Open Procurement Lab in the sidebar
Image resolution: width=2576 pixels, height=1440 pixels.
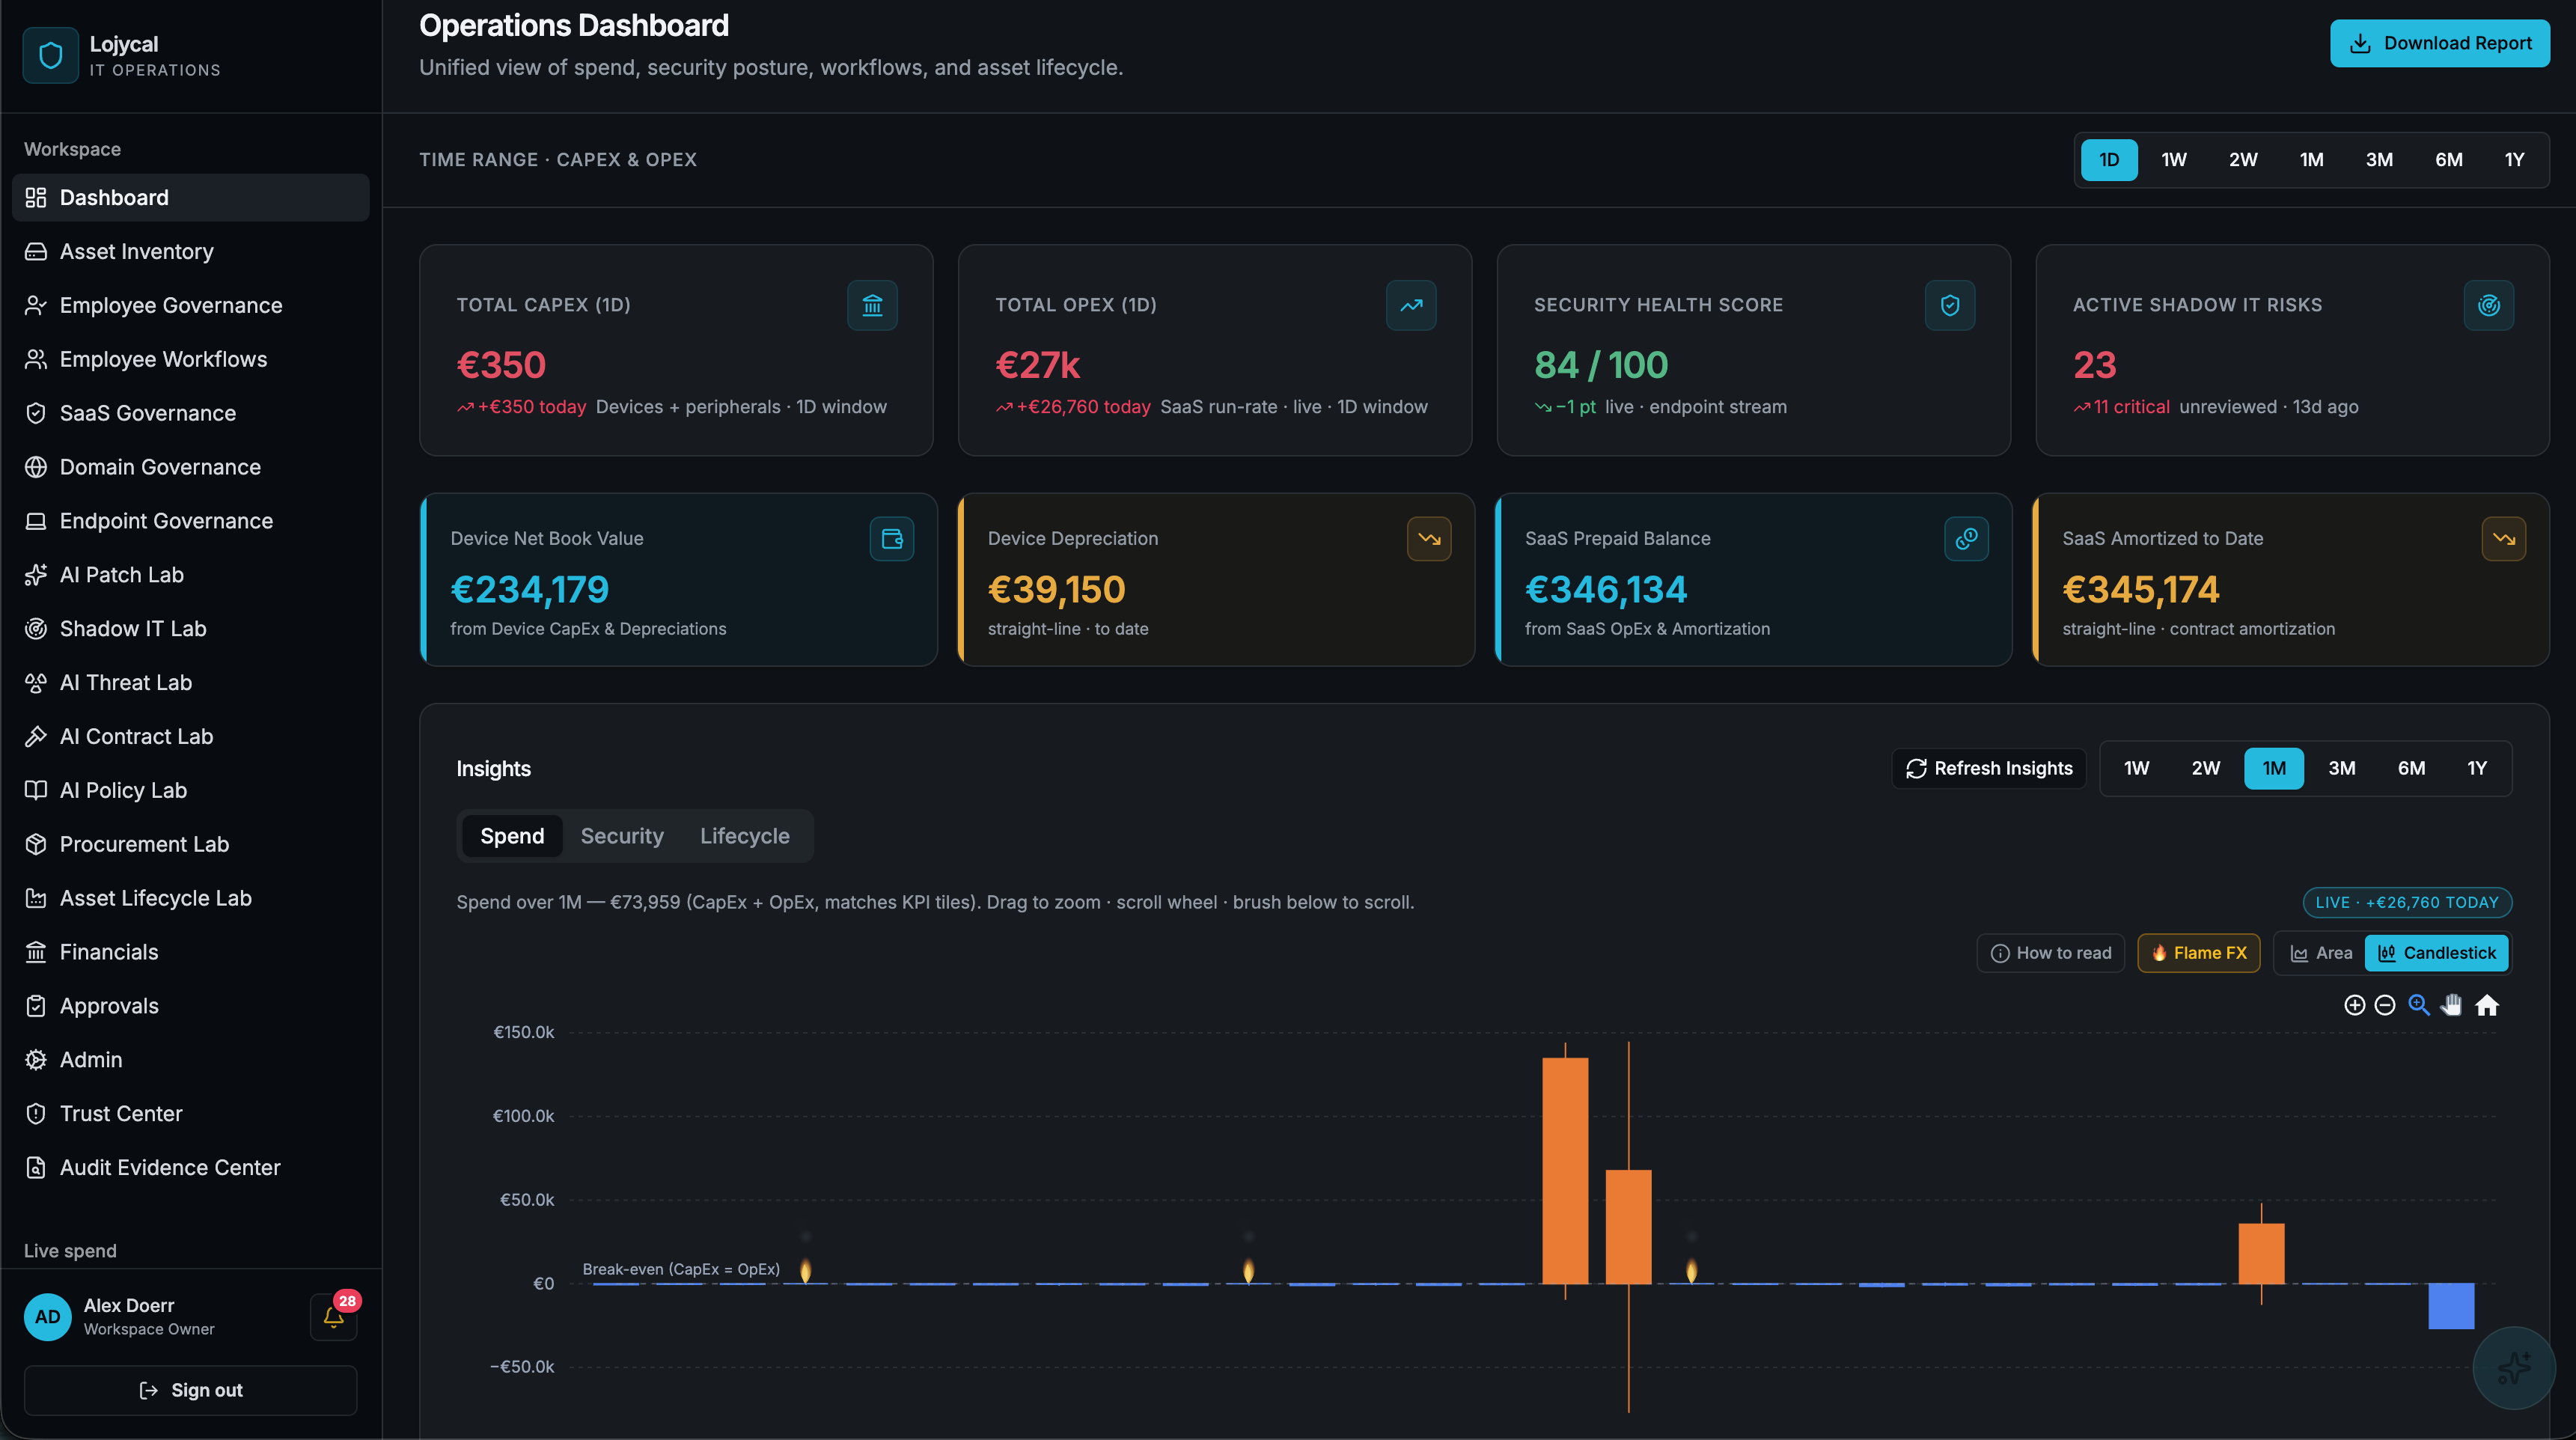(190, 844)
